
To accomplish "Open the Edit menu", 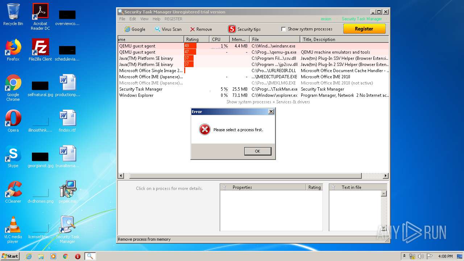I will coord(133,19).
